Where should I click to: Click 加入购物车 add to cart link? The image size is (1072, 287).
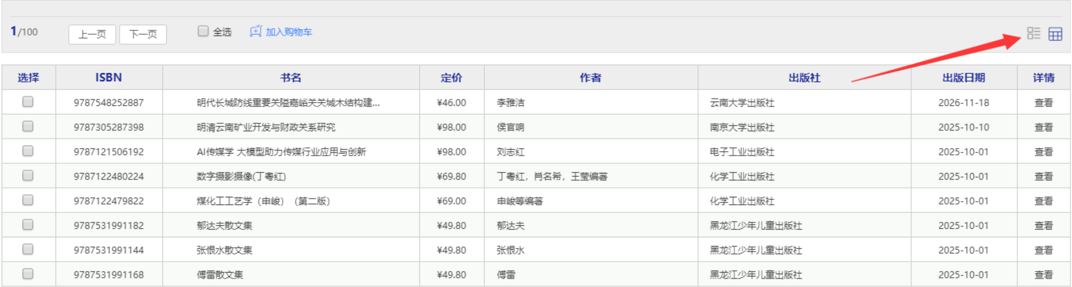click(288, 32)
